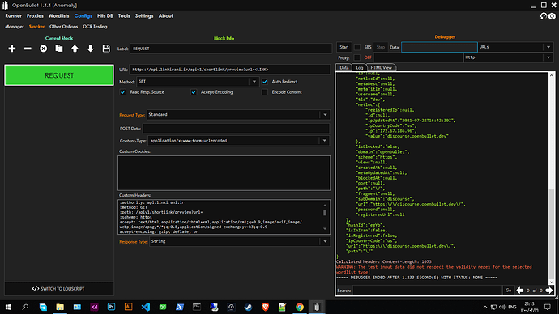Open Steam from the taskbar

(248, 307)
